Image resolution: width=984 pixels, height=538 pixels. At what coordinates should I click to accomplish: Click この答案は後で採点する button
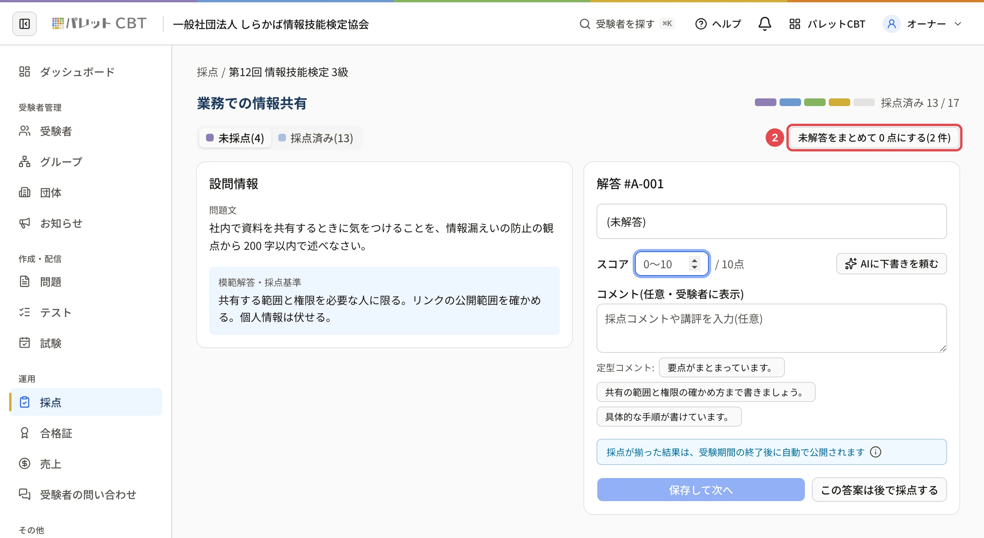point(879,490)
